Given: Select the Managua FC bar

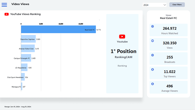Looking at the screenshot, I should pos(22,86).
